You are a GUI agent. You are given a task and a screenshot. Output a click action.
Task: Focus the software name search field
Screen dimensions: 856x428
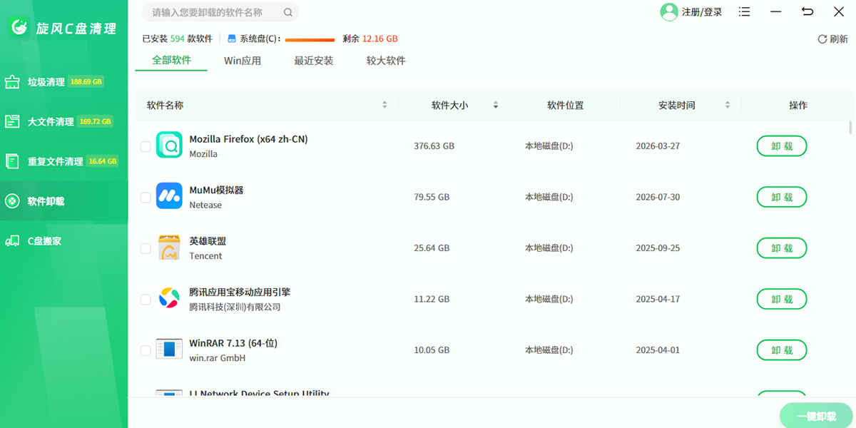(220, 12)
